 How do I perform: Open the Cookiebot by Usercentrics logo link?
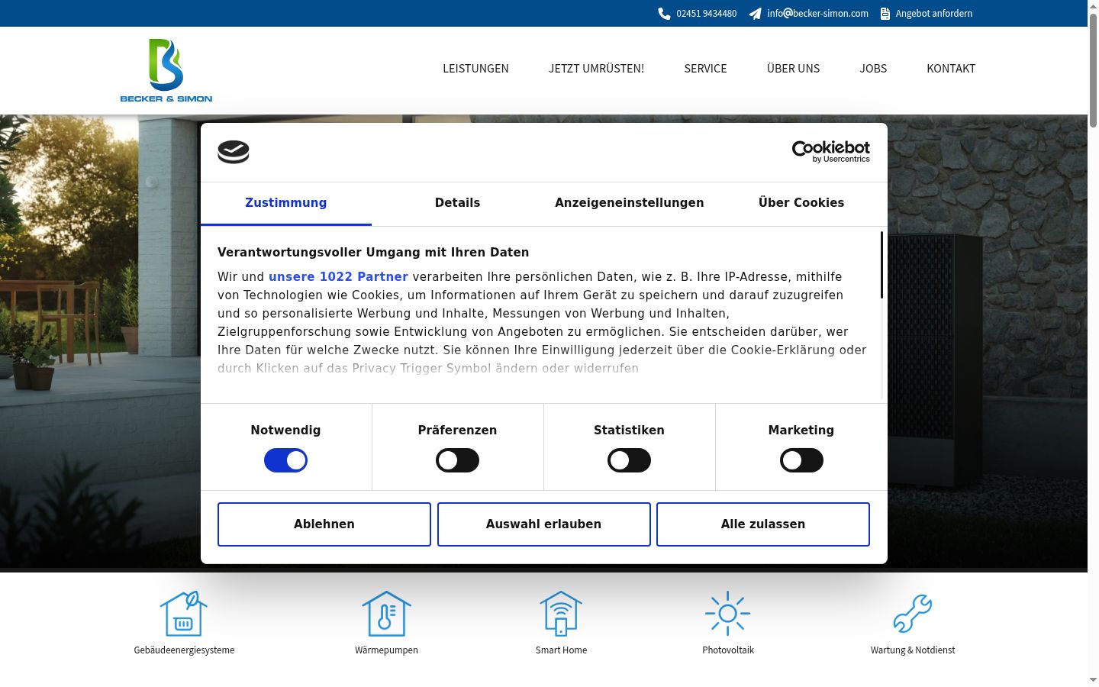831,151
